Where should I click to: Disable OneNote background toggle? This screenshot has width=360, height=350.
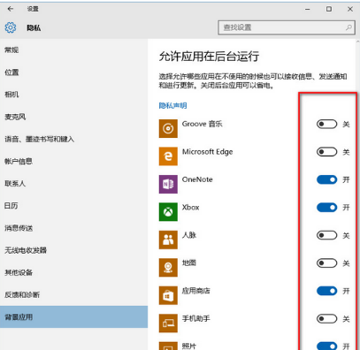tap(326, 179)
